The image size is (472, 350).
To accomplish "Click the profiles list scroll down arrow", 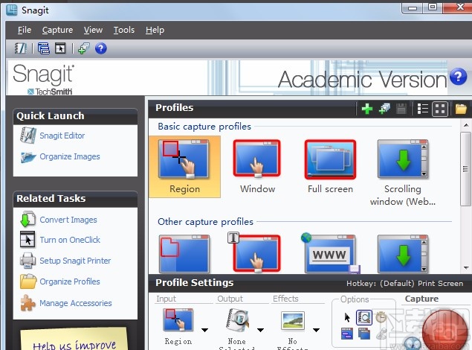I will (466, 267).
